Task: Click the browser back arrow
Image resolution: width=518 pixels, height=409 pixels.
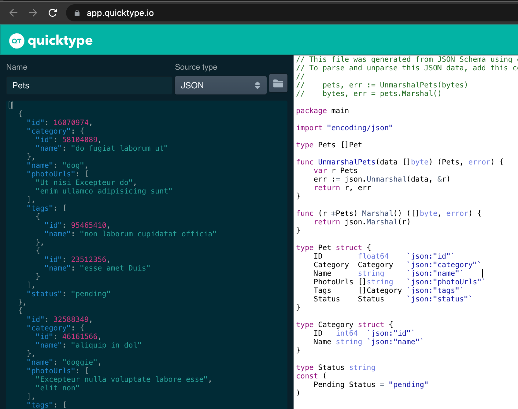Action: pyautogui.click(x=13, y=13)
